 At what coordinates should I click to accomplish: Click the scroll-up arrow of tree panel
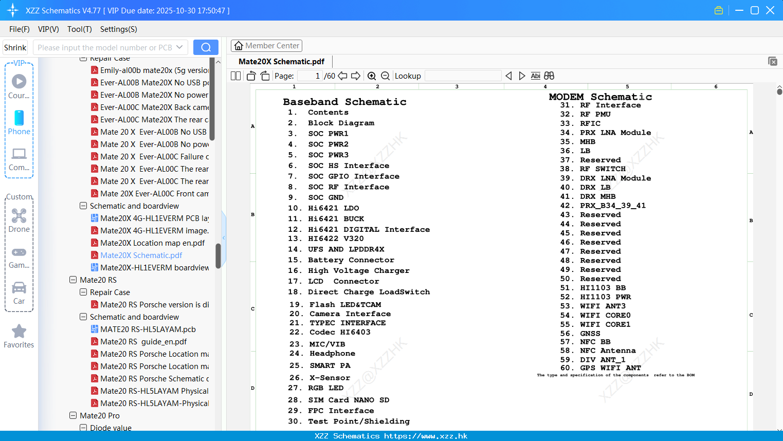218,62
